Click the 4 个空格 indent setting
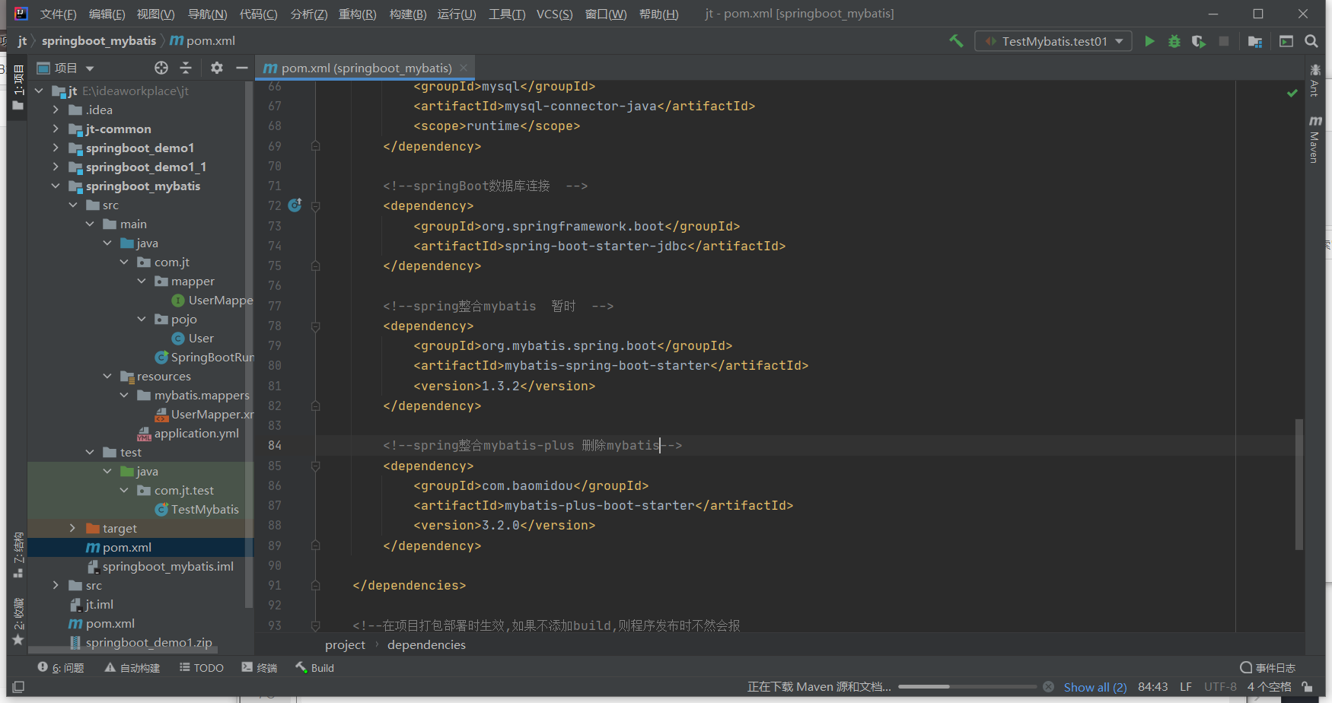This screenshot has width=1332, height=703. coord(1269,686)
